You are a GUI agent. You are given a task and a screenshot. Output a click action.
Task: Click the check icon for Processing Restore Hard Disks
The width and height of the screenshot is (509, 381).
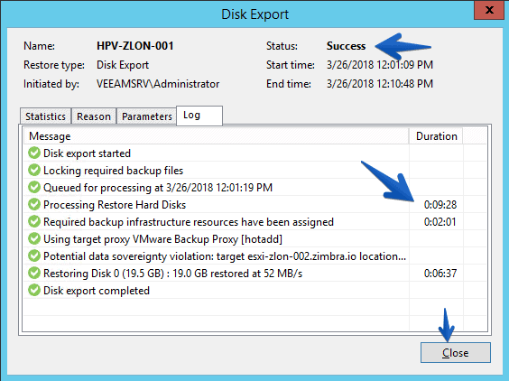point(34,204)
